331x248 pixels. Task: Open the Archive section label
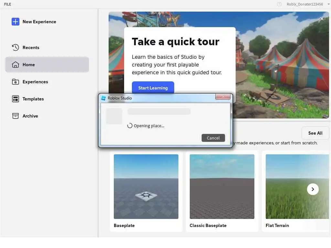30,116
